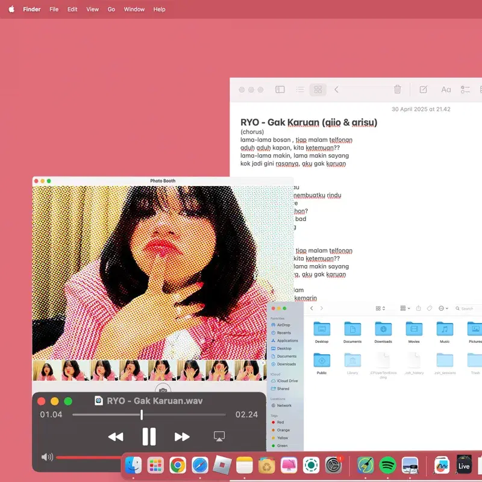The width and height of the screenshot is (482, 482).
Task: Open the Finder group-by dropdown
Action: (405, 308)
